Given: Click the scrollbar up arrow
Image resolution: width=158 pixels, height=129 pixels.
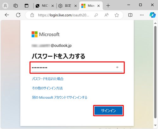Looking at the screenshot, I should point(155,23).
